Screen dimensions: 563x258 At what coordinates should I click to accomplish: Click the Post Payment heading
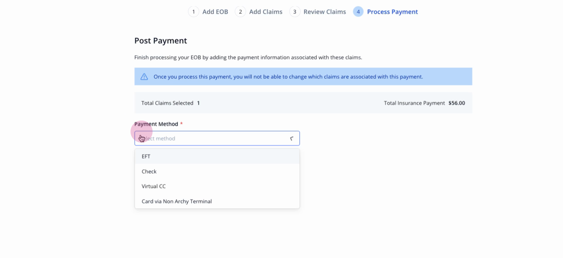(x=161, y=41)
